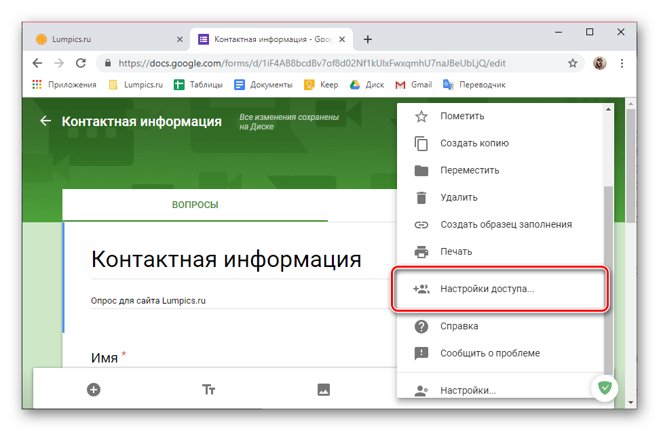Open the Диск bookmark
659x431 pixels.
367,85
